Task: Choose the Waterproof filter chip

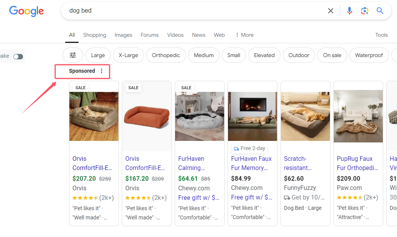Action: click(x=369, y=55)
